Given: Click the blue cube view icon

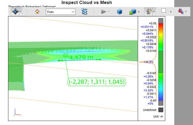Looking at the screenshot, I should pos(120,12).
